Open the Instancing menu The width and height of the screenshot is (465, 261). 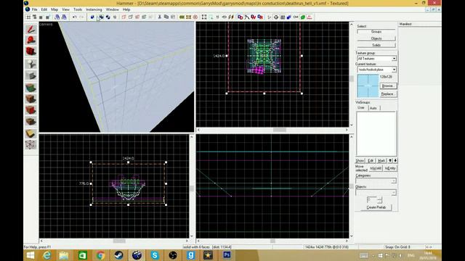coord(94,9)
